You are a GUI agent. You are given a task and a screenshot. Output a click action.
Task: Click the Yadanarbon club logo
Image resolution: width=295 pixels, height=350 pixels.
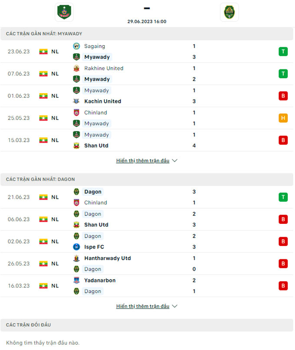pyautogui.click(x=76, y=281)
